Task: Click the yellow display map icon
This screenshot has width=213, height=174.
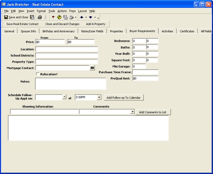Action: click(x=59, y=17)
